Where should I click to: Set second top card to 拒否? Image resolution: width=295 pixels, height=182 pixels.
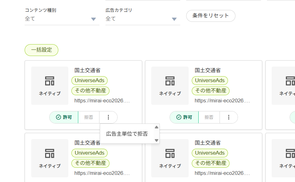tap(209, 117)
